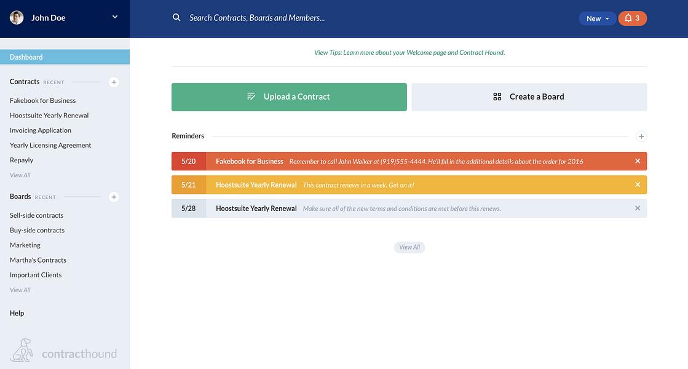
Task: Open Yearly Licensing Agreement contract
Action: pos(50,145)
